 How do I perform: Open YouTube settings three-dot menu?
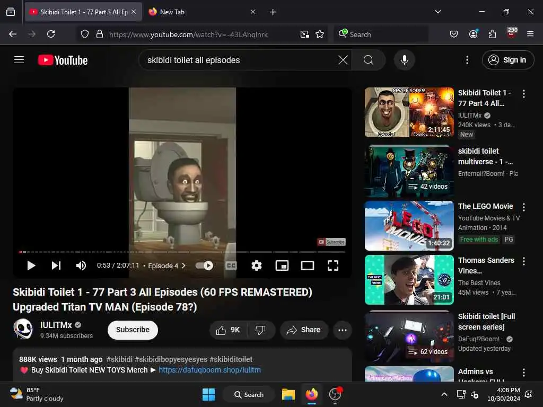467,60
